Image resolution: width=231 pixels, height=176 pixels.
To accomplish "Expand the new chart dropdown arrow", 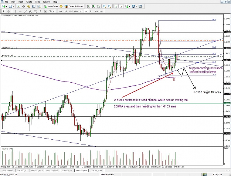I will pos(6,6).
